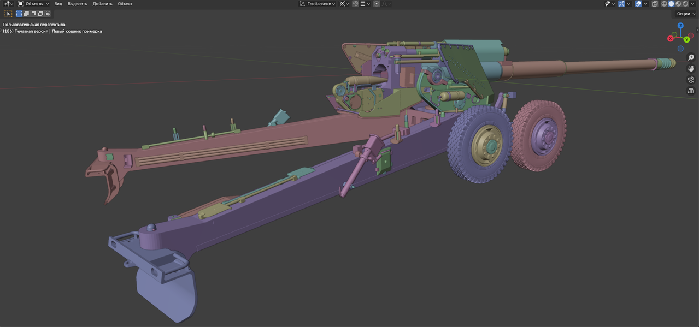Open the Объект menu
This screenshot has height=327, width=699.
tap(125, 4)
